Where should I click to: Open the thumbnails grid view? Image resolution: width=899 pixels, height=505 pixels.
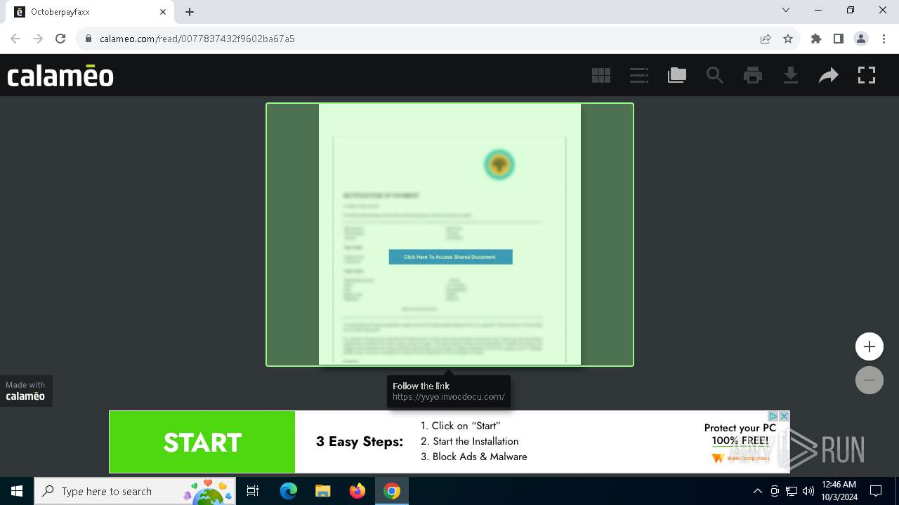601,75
